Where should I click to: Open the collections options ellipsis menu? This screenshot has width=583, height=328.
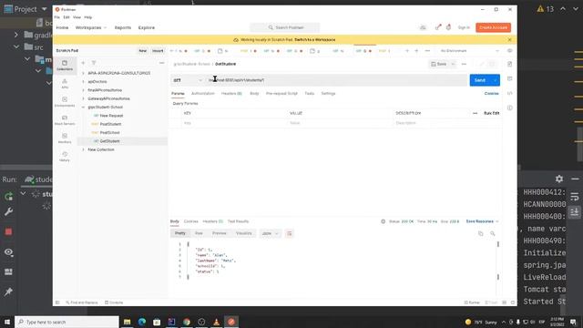tap(162, 63)
